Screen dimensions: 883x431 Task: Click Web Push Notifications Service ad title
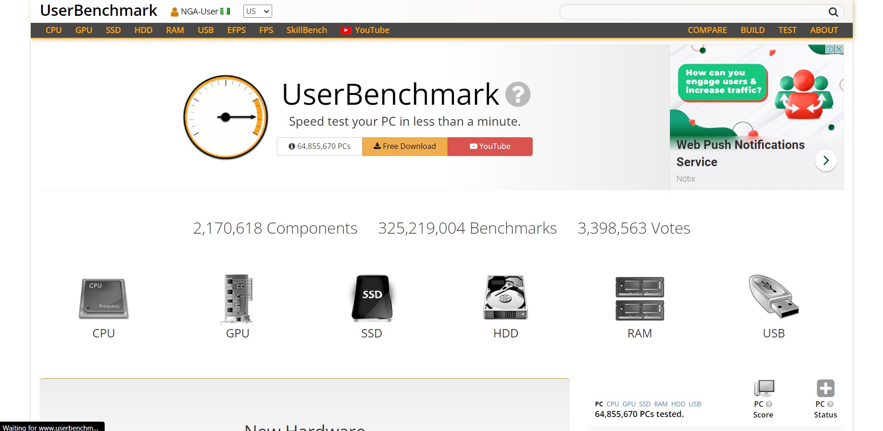tap(740, 153)
